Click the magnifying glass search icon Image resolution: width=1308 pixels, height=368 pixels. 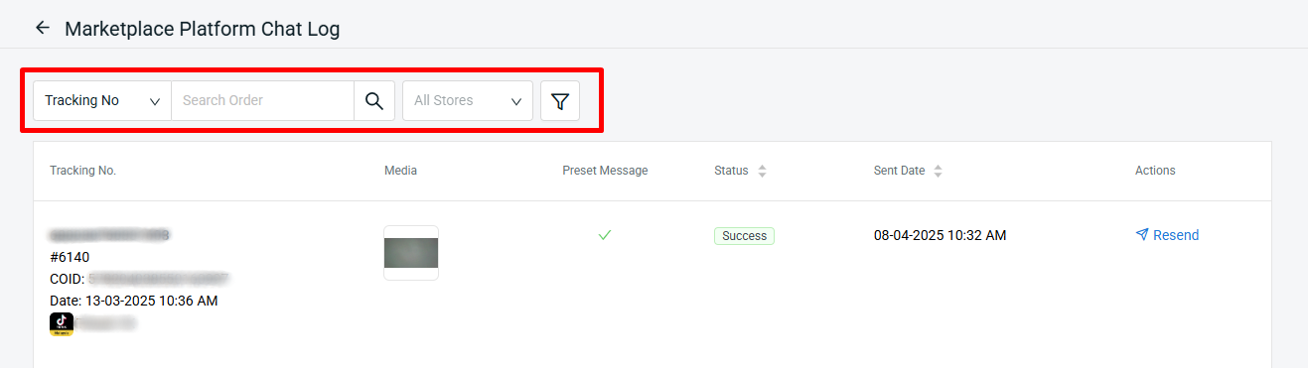tap(374, 100)
